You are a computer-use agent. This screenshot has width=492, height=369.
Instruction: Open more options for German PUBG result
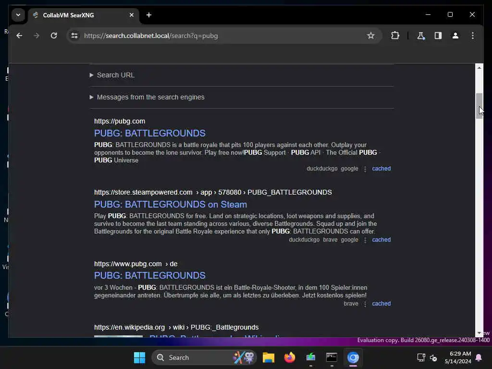[x=365, y=304]
